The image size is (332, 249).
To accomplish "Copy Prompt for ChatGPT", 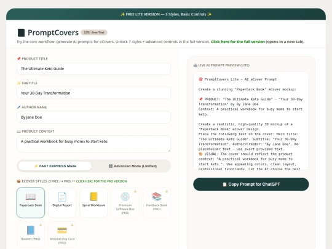I will (x=251, y=184).
